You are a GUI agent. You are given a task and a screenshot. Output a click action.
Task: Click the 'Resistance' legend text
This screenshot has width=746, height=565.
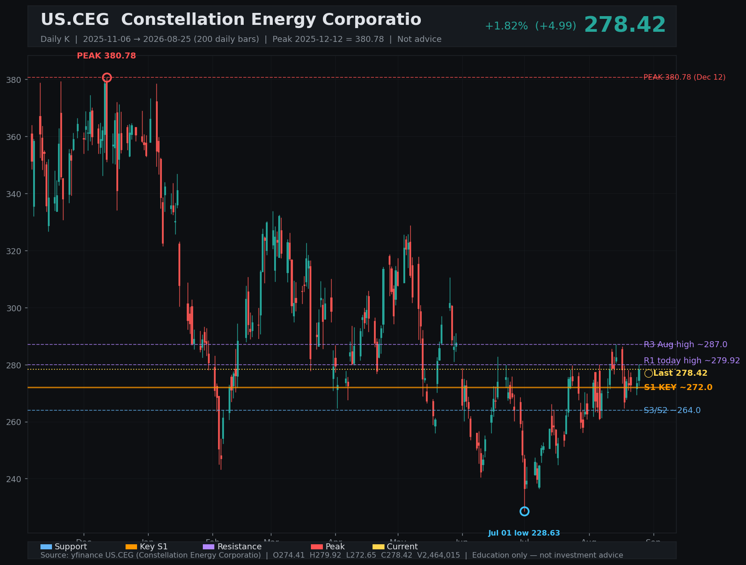(x=240, y=547)
